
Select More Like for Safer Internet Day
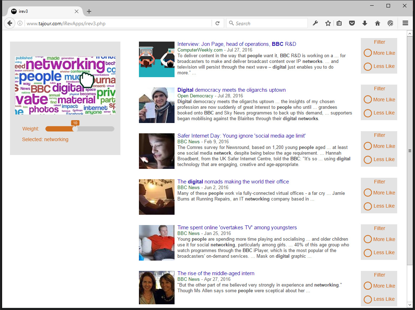coord(368,146)
